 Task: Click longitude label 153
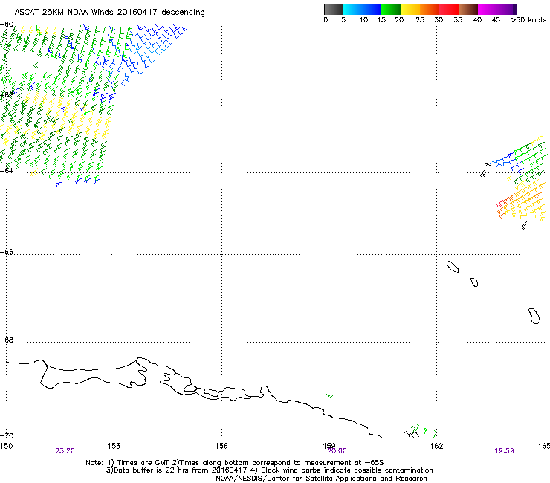114,446
